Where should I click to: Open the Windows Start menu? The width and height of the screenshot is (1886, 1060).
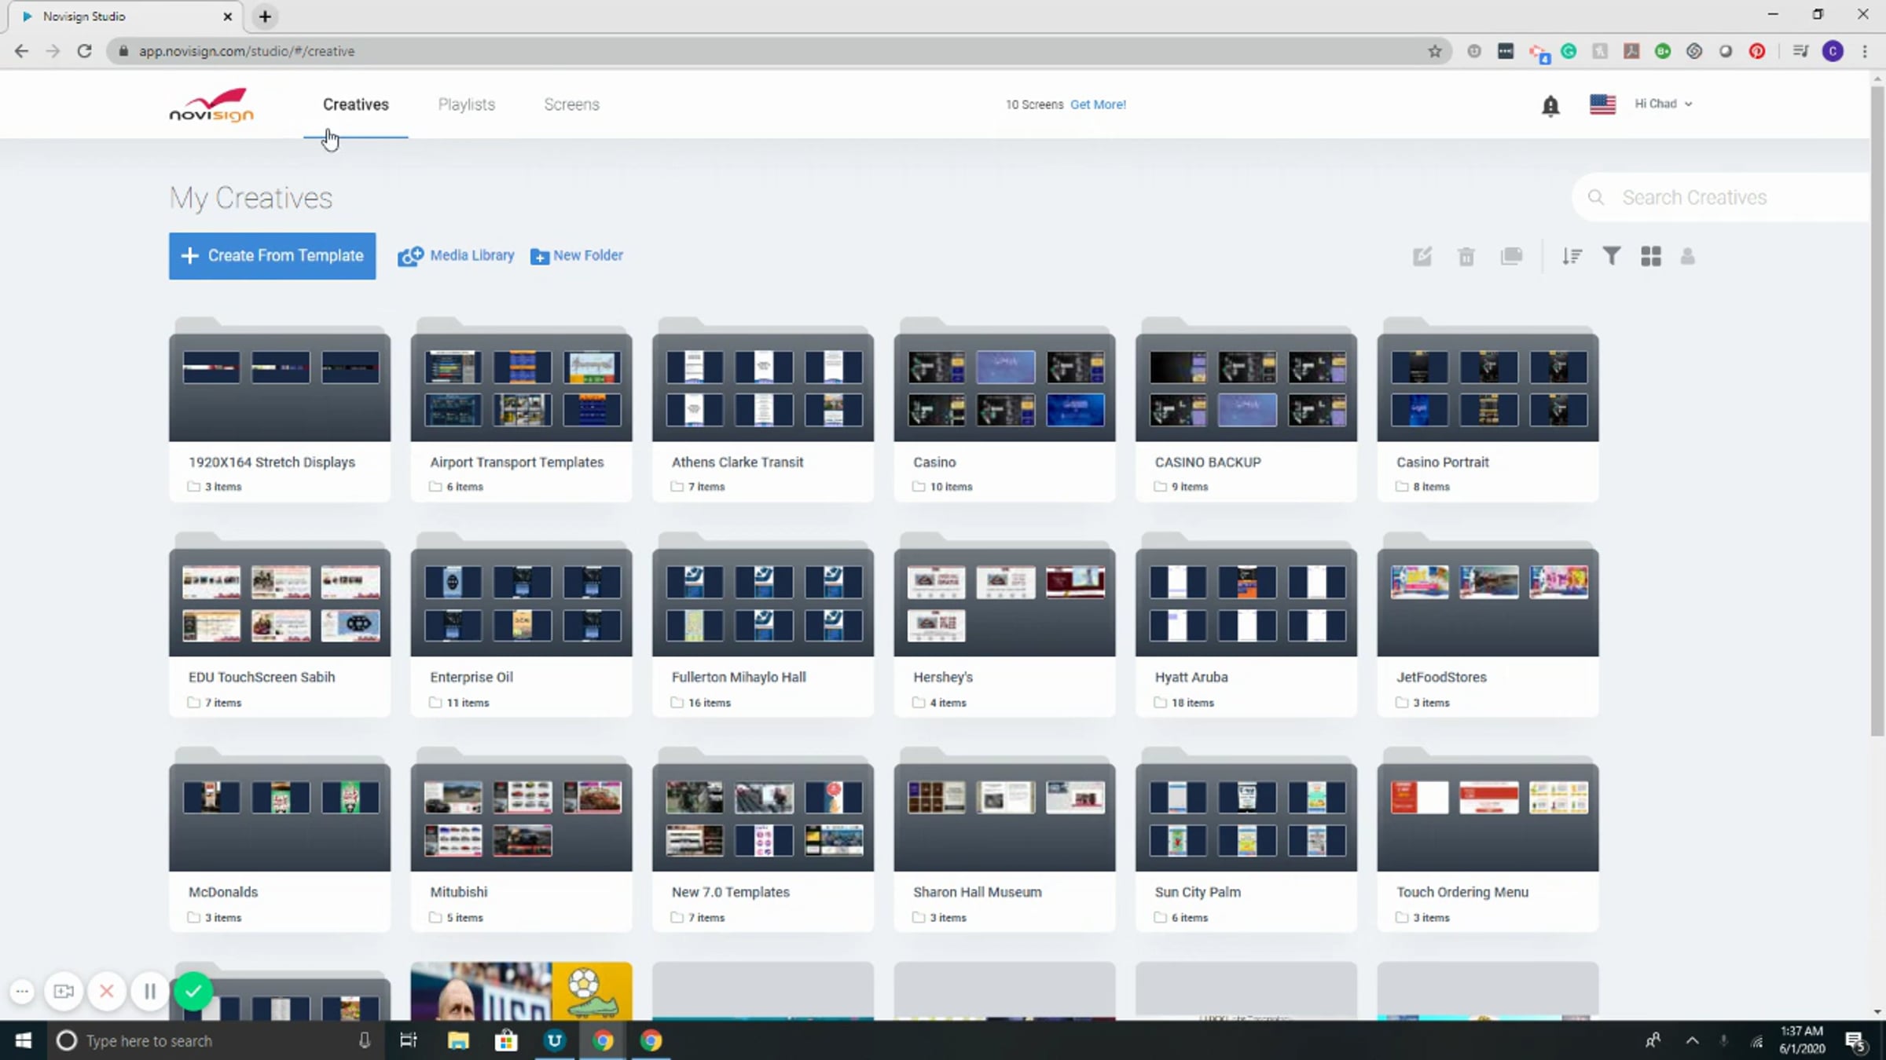[x=24, y=1040]
